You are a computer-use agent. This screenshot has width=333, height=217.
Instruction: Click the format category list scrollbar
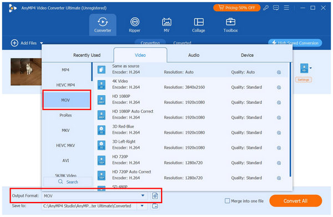[x=92, y=72]
